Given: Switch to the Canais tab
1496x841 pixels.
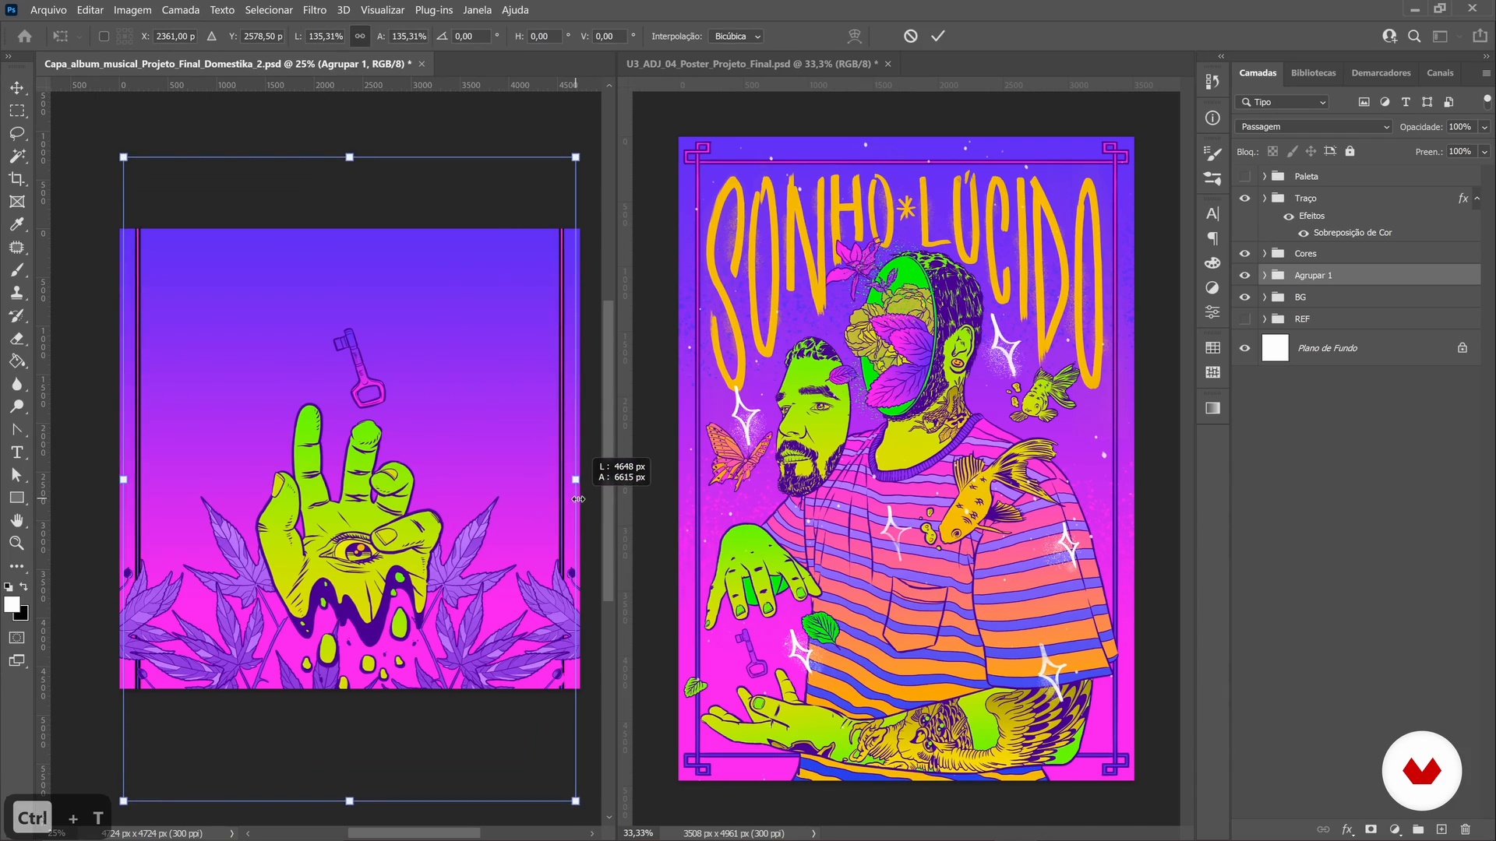Looking at the screenshot, I should click(x=1440, y=73).
